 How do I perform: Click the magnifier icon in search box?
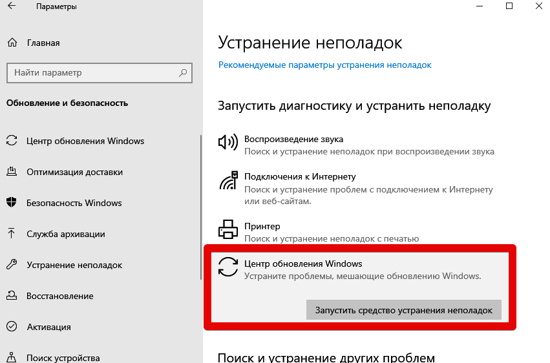point(183,72)
